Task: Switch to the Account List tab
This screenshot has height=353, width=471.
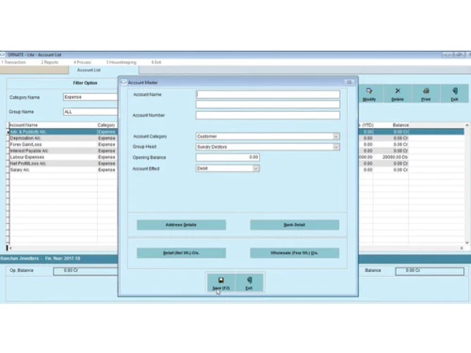Action: click(104, 70)
